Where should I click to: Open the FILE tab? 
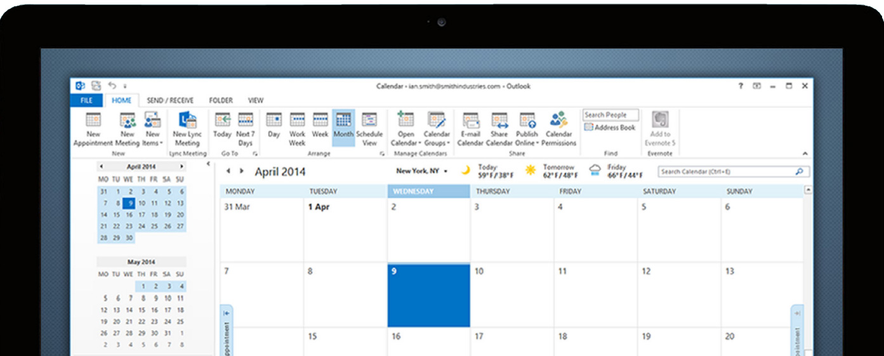click(x=87, y=100)
